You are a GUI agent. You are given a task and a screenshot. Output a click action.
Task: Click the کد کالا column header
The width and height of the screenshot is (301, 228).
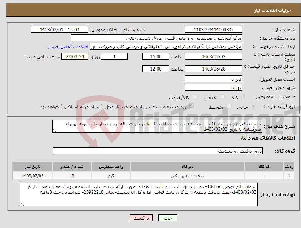point(264,167)
